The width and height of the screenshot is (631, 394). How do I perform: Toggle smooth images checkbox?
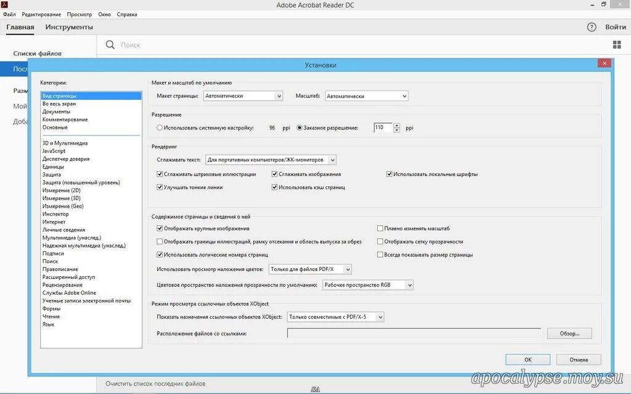[274, 174]
